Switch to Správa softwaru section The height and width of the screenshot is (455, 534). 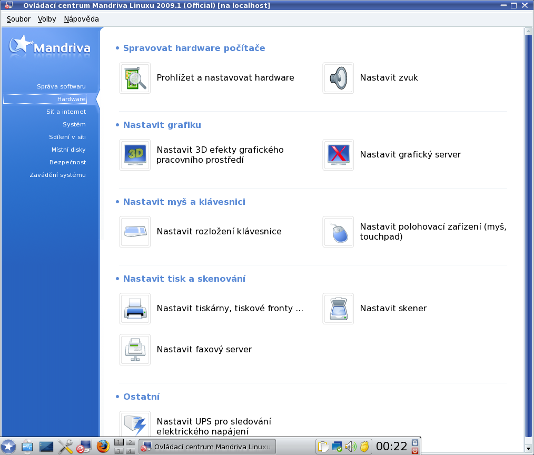(x=61, y=86)
